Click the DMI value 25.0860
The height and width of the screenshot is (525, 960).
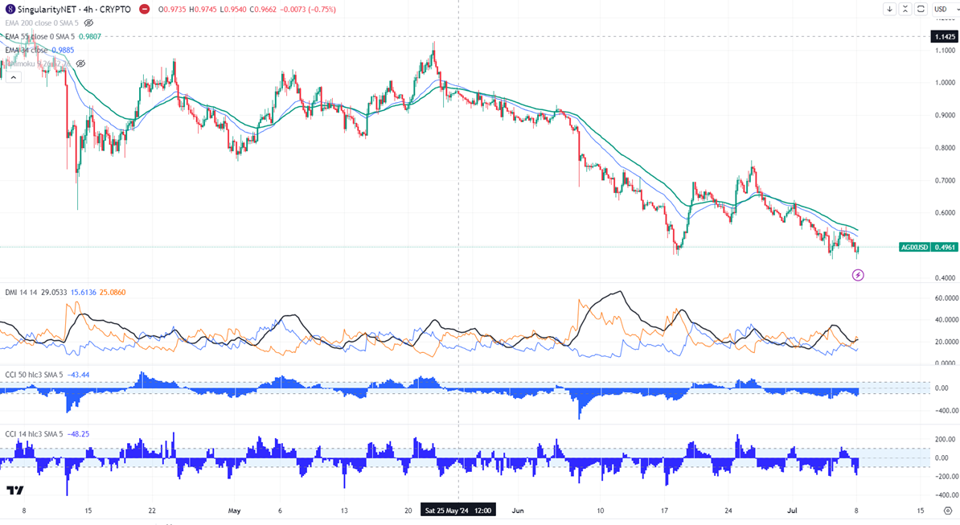click(x=113, y=293)
